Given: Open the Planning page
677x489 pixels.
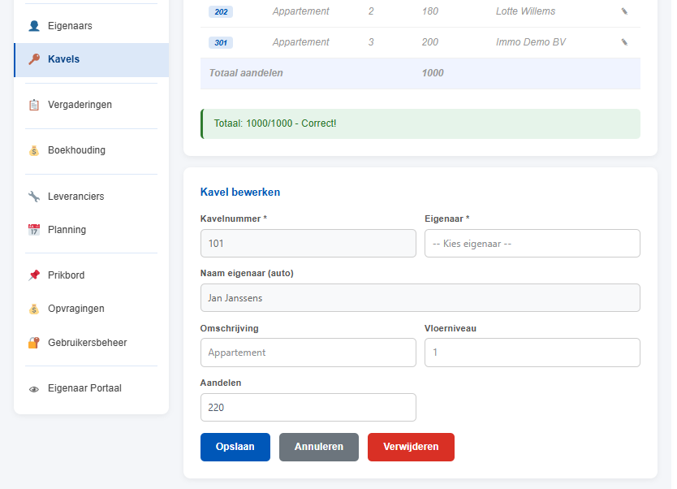Looking at the screenshot, I should pyautogui.click(x=91, y=230).
